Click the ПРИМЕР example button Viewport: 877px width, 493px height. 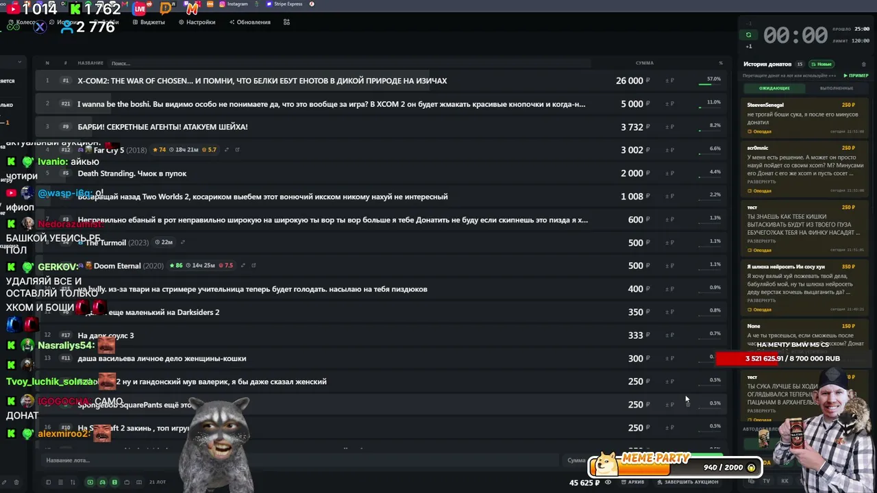856,75
